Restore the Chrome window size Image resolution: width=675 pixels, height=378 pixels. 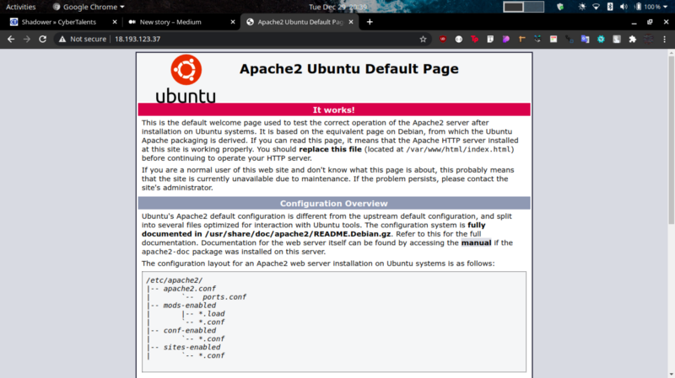coord(650,22)
